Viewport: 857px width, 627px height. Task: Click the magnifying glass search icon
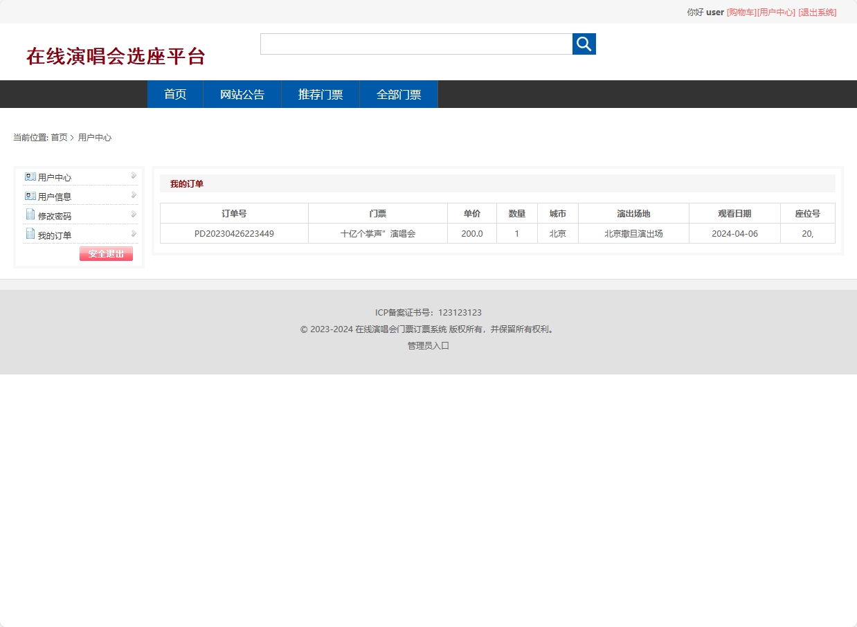click(x=584, y=44)
